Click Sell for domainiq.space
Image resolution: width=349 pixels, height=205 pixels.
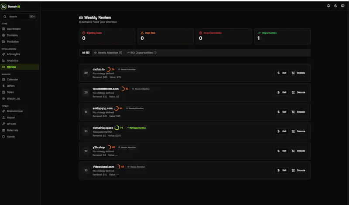coord(281,131)
